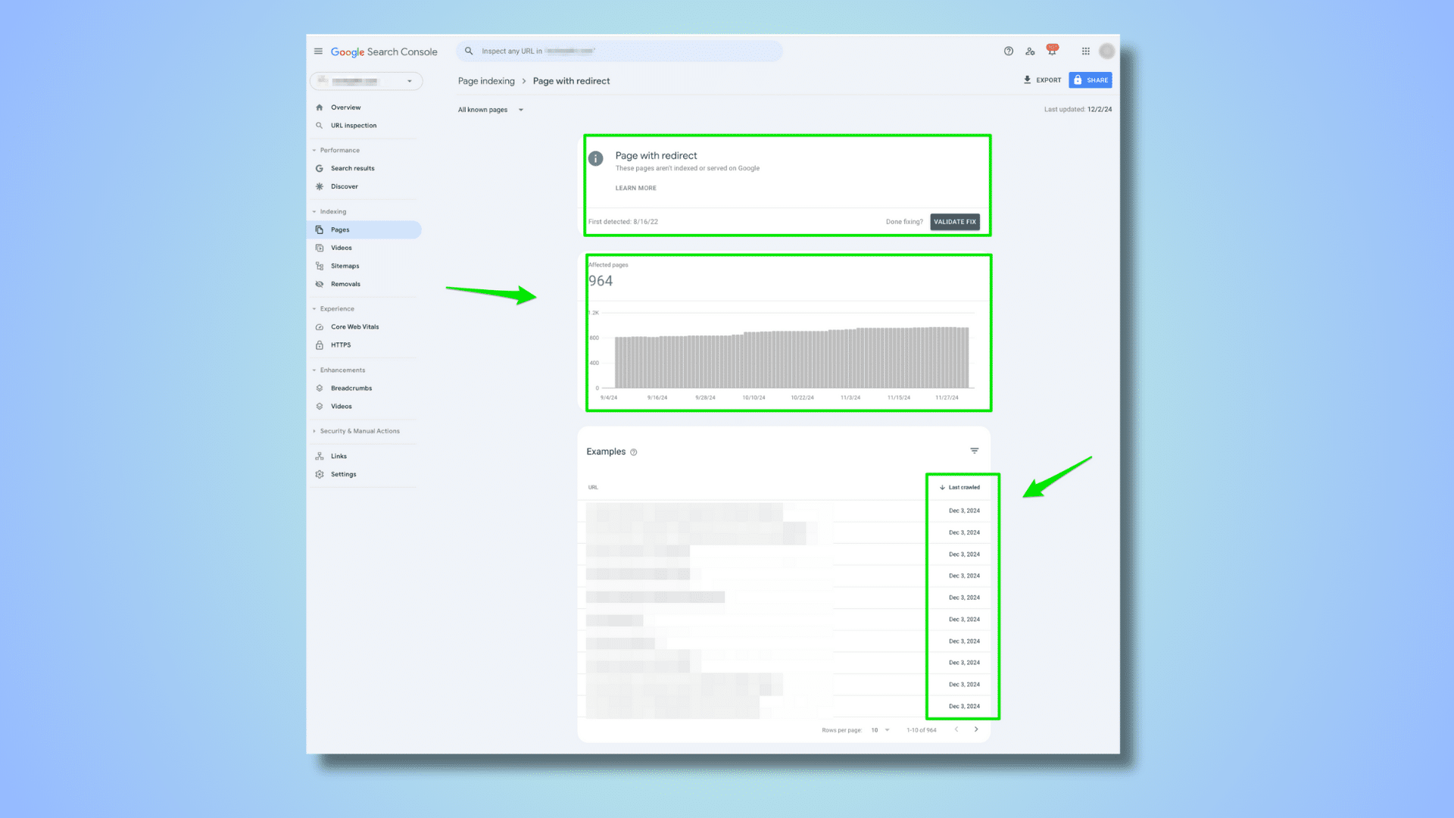The width and height of the screenshot is (1454, 818).
Task: Open the notifications bell icon
Action: click(1052, 50)
